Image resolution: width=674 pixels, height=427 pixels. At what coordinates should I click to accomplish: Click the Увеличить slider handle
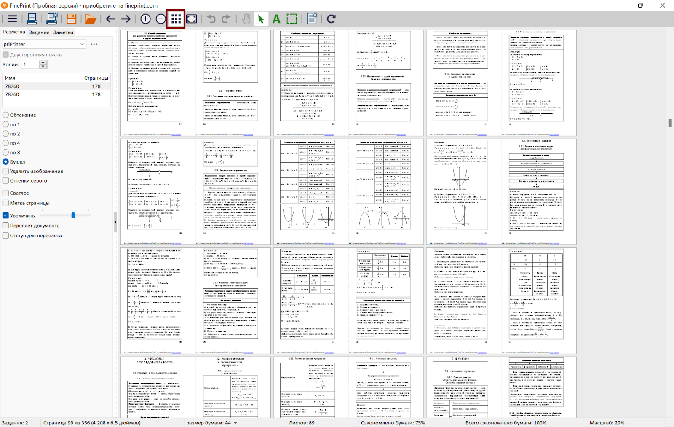[x=73, y=215]
